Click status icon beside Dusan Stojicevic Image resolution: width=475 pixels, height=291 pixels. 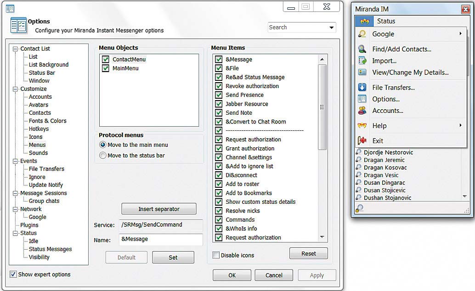(x=359, y=190)
